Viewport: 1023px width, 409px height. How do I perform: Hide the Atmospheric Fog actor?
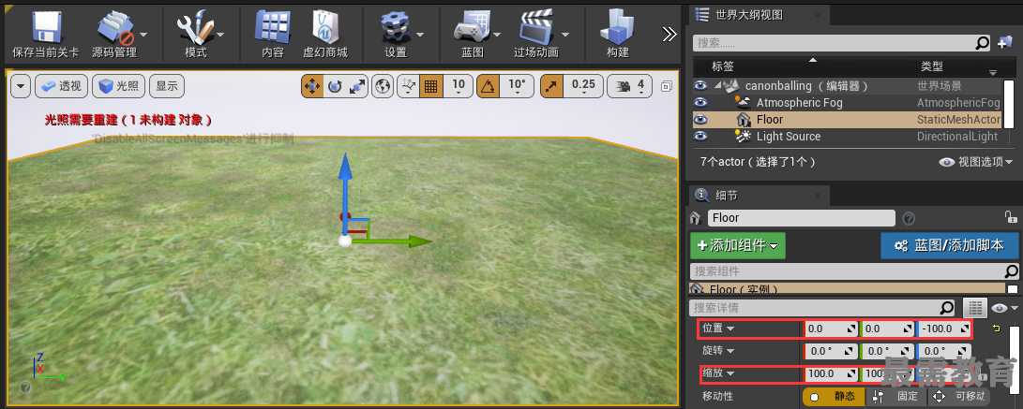coord(700,102)
